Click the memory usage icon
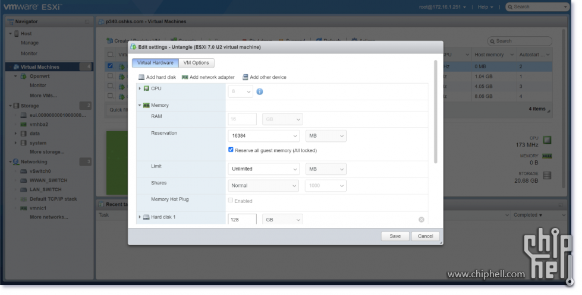 pos(547,156)
